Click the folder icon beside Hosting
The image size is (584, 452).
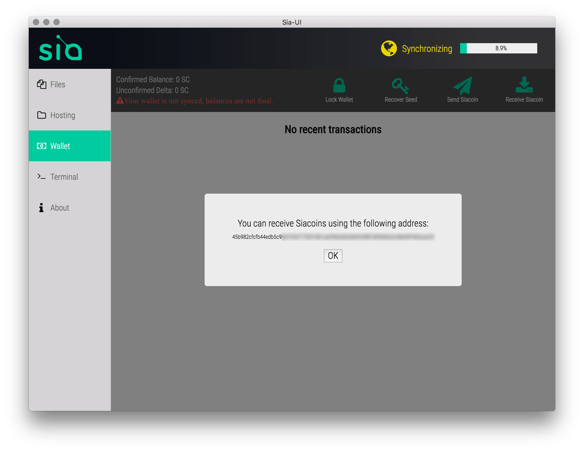tap(41, 115)
